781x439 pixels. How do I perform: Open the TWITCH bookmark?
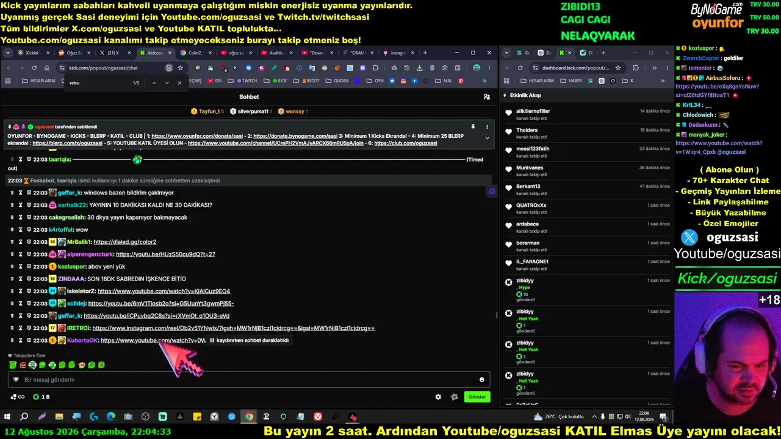pos(246,80)
